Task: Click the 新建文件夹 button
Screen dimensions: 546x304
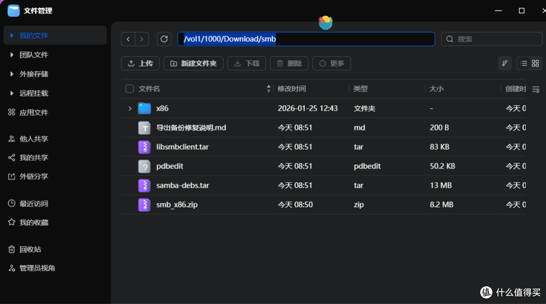Action: (x=193, y=63)
